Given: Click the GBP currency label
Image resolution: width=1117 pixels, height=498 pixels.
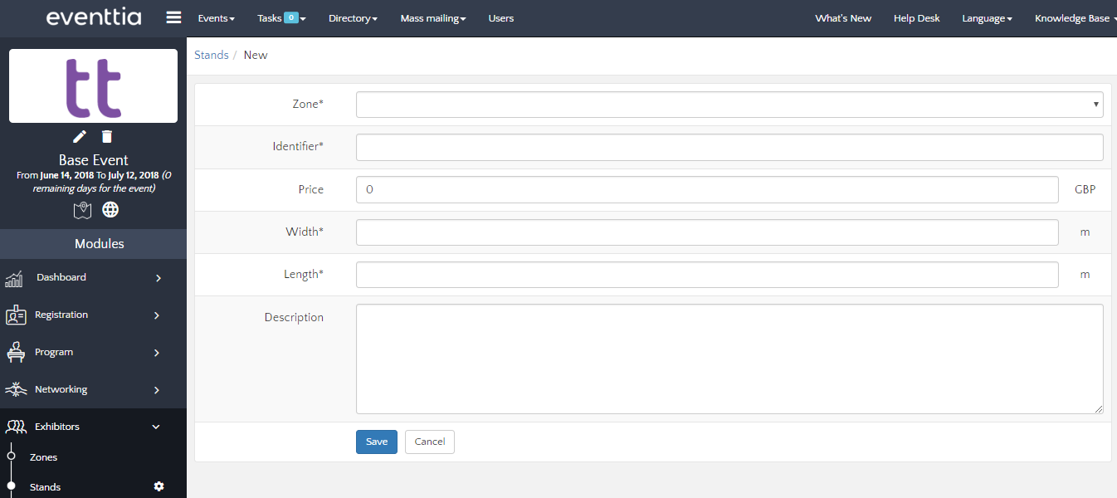Looking at the screenshot, I should 1085,189.
